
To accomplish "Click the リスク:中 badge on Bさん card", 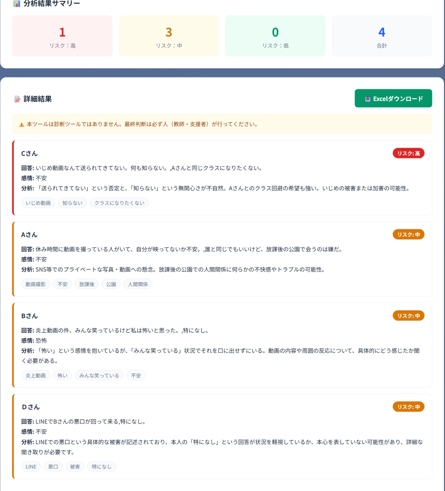I will click(408, 316).
